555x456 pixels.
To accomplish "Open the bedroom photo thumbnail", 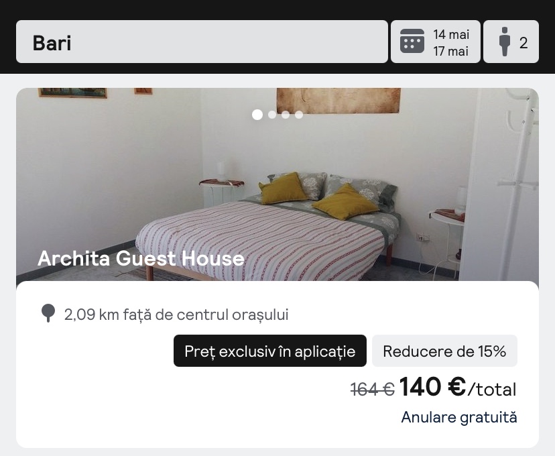I will [x=277, y=184].
